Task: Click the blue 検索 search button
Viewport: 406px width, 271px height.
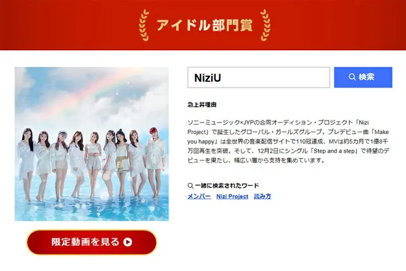Action: [363, 77]
